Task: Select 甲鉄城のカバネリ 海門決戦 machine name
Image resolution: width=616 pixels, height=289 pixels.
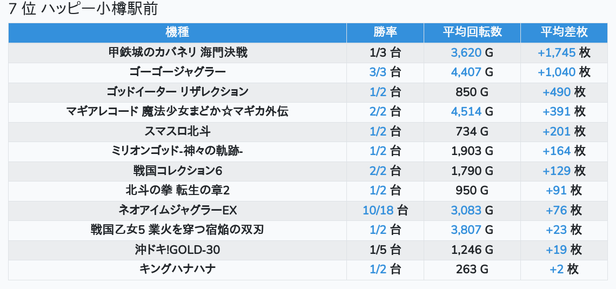Action: point(178,52)
